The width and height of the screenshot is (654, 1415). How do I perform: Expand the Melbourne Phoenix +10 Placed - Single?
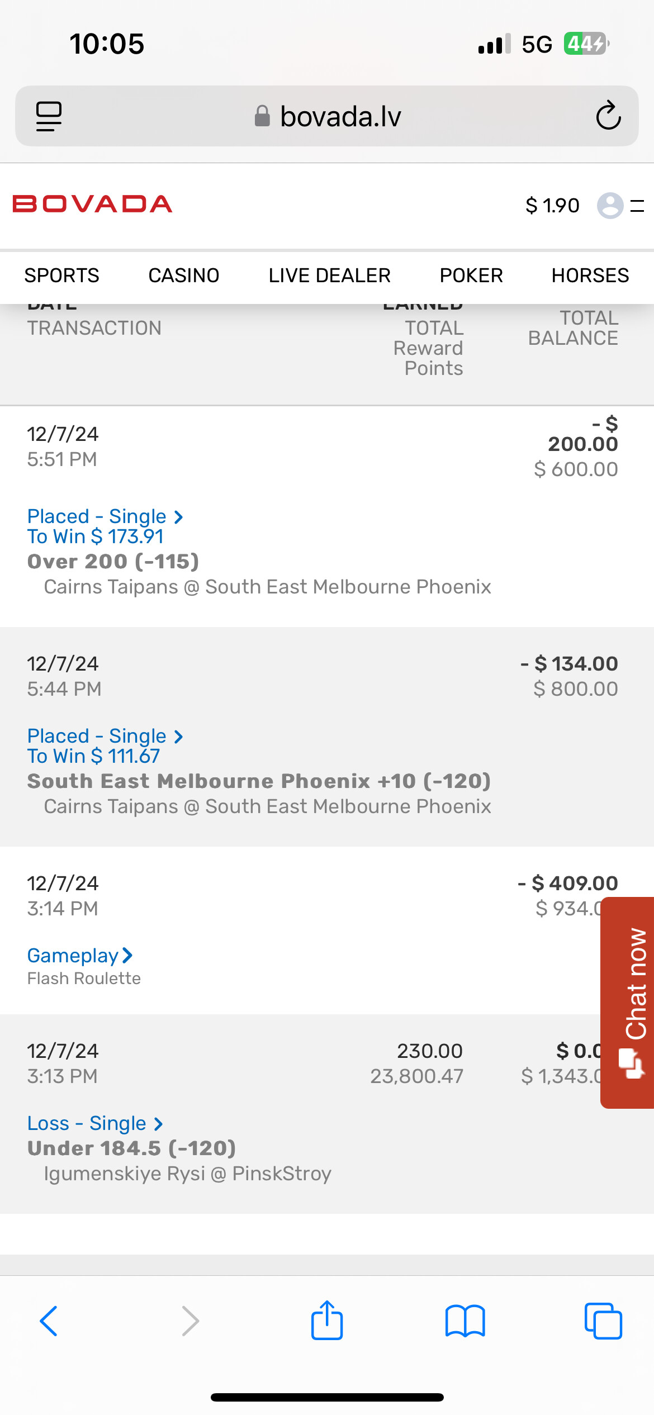[x=105, y=736]
